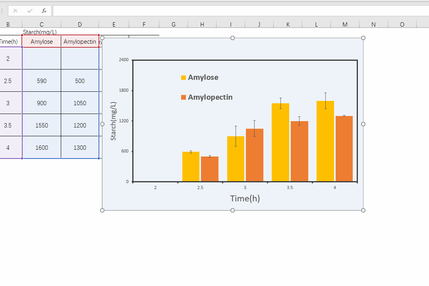
Task: Select the Time(h) horizontal axis title
Action: [x=245, y=199]
